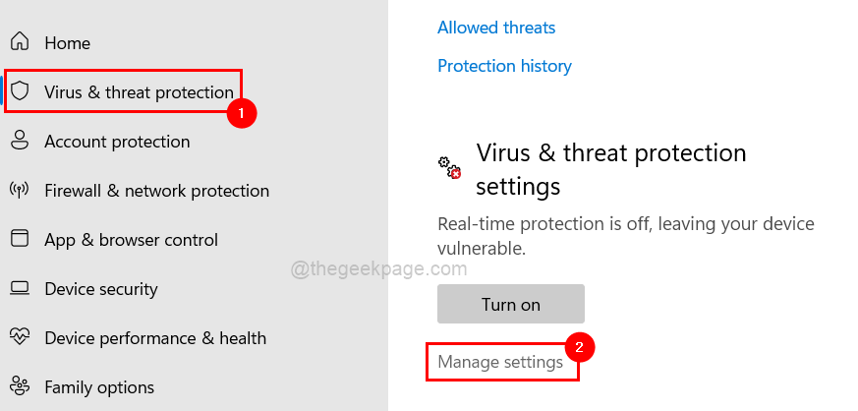This screenshot has width=858, height=411.
Task: Click the Virus & threat protection shield icon
Action: pyautogui.click(x=20, y=92)
